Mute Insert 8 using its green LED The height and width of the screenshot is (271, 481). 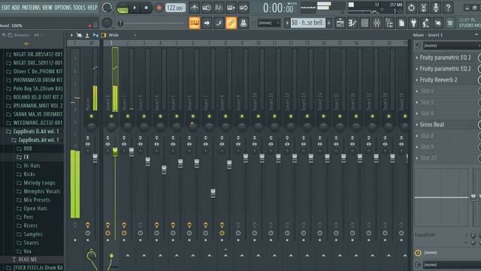(225, 117)
